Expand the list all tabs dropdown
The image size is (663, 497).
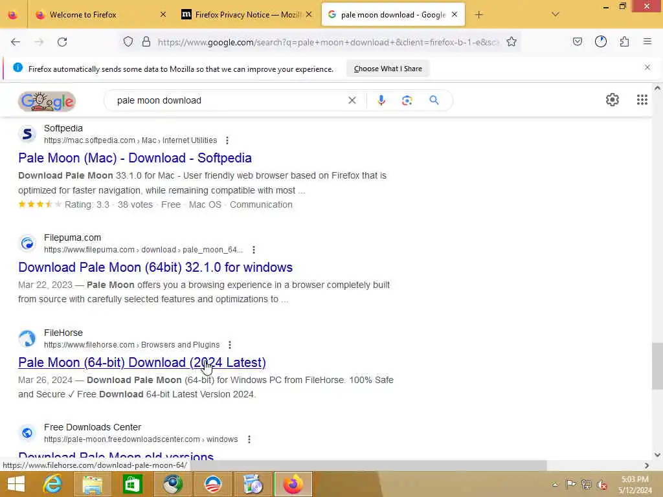(x=556, y=14)
